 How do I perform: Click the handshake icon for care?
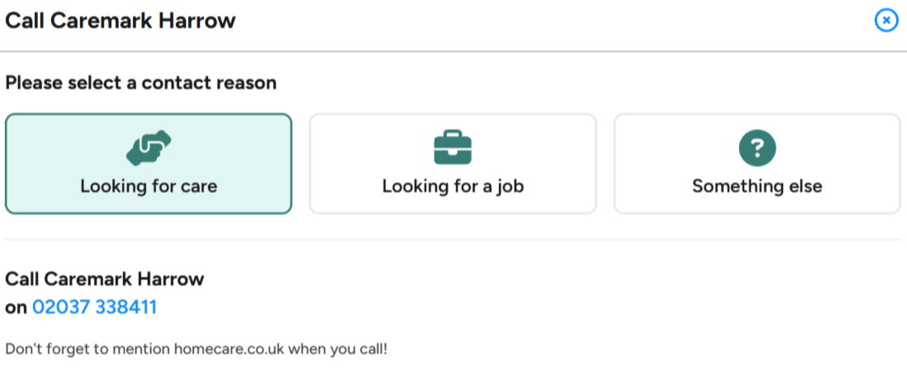[149, 148]
